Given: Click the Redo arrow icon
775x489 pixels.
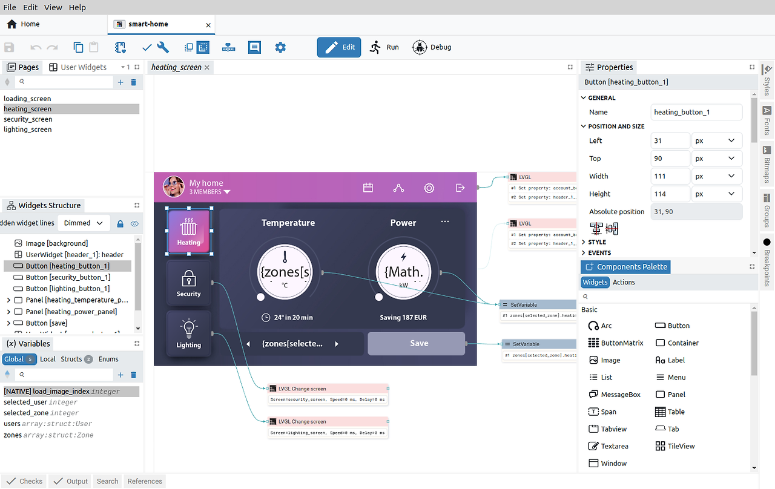Looking at the screenshot, I should (x=53, y=47).
